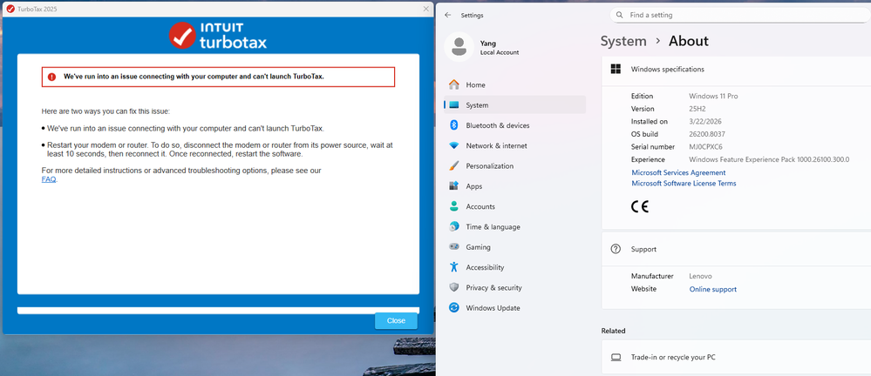Viewport: 871px width, 376px height.
Task: Click Yang's profile avatar in Settings
Action: coord(459,47)
